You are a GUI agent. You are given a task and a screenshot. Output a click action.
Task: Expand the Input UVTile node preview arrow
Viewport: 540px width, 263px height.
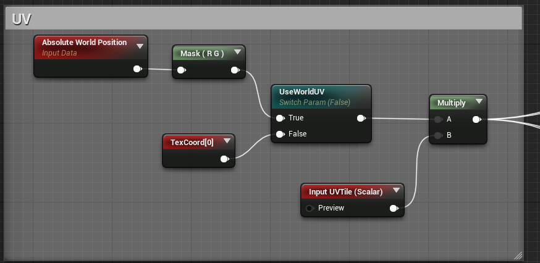[x=395, y=191]
